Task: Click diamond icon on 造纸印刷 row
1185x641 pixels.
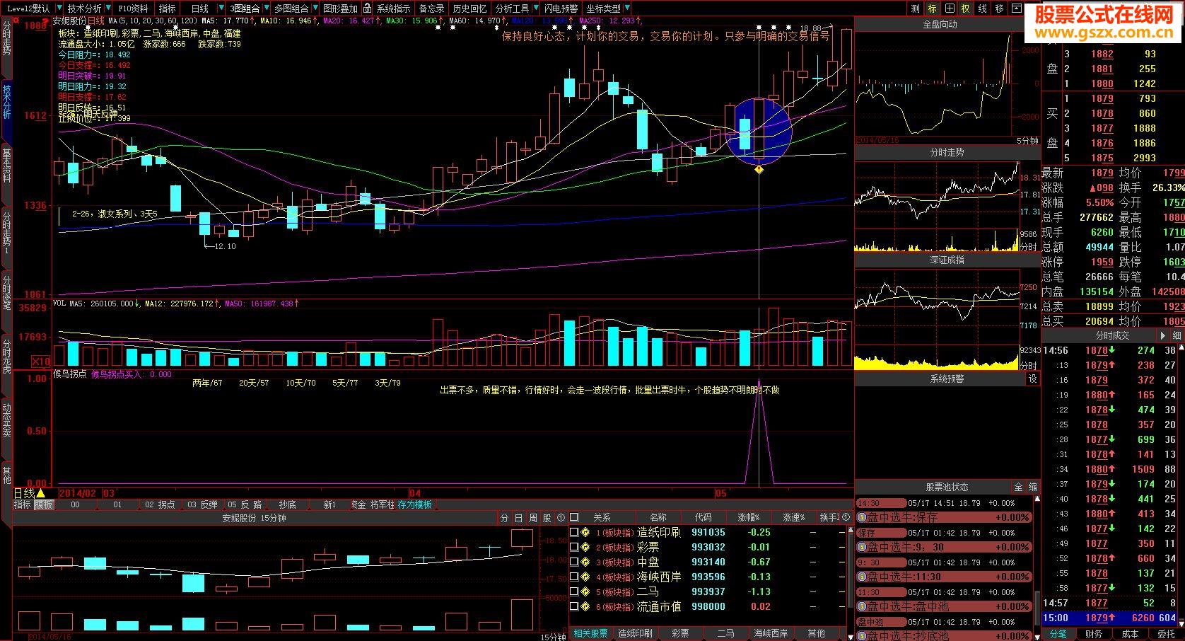Action: [585, 532]
